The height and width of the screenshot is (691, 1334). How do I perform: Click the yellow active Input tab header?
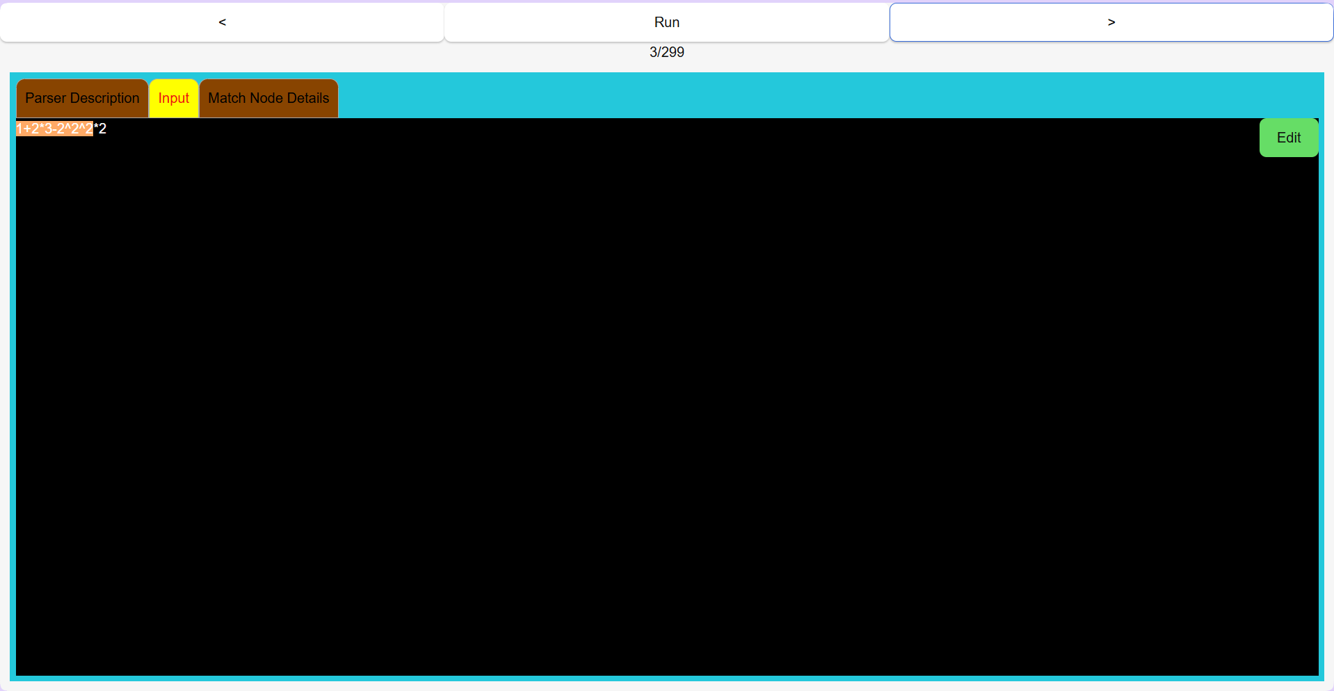click(x=173, y=98)
